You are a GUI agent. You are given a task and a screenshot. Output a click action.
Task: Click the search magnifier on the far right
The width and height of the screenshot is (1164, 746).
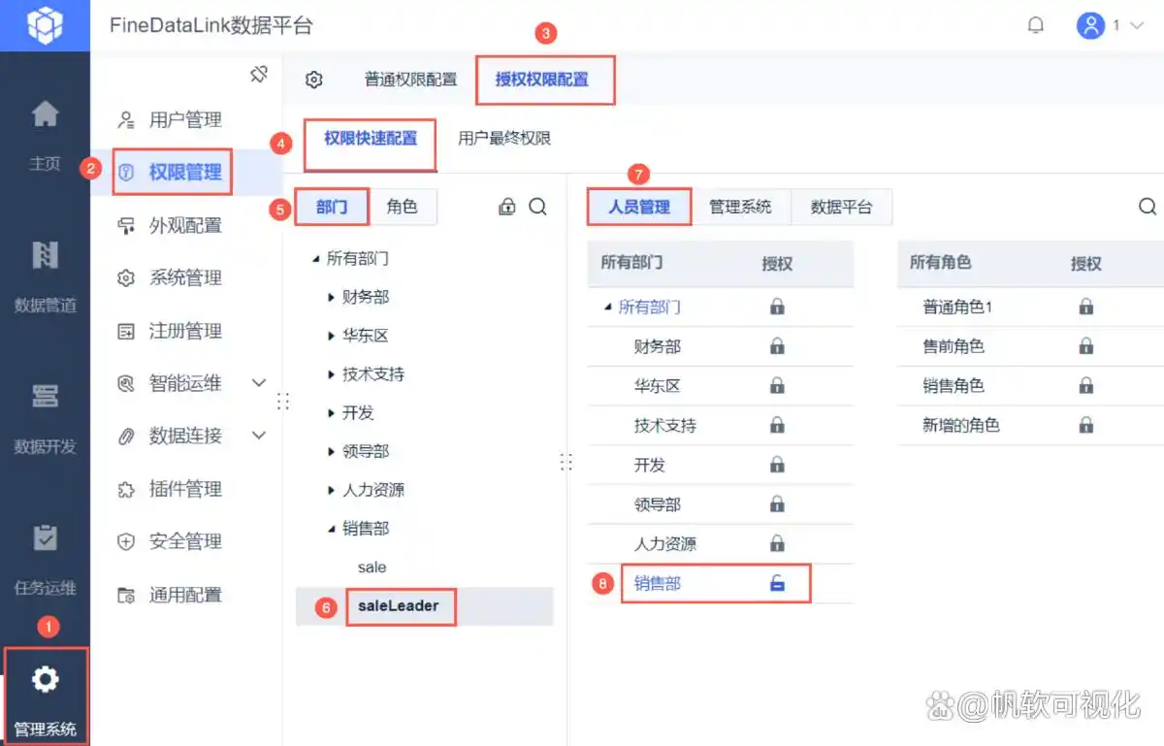1148,207
